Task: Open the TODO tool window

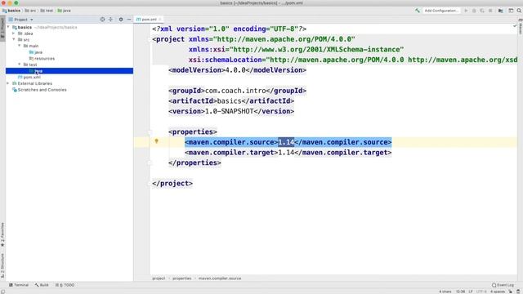Action: point(65,285)
